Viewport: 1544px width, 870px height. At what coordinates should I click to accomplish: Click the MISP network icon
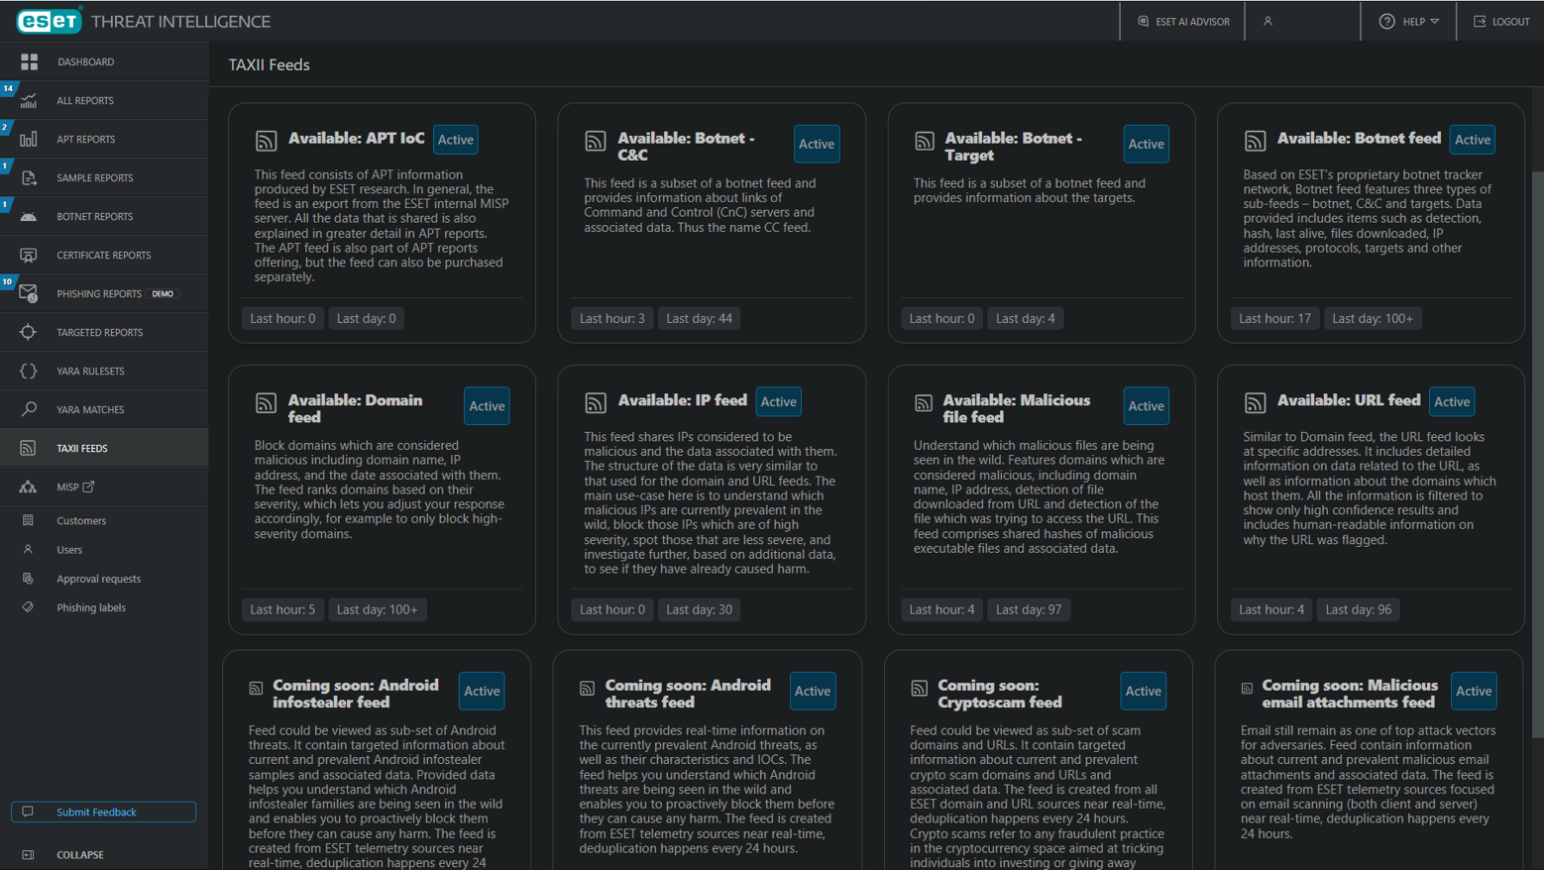click(29, 487)
